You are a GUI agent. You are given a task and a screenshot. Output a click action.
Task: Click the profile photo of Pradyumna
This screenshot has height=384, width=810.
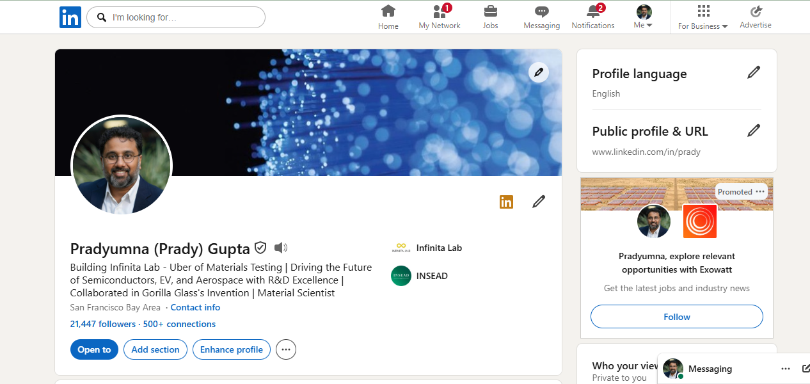click(122, 165)
